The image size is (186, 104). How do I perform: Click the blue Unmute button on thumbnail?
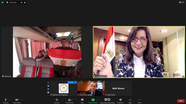[x=70, y=82]
